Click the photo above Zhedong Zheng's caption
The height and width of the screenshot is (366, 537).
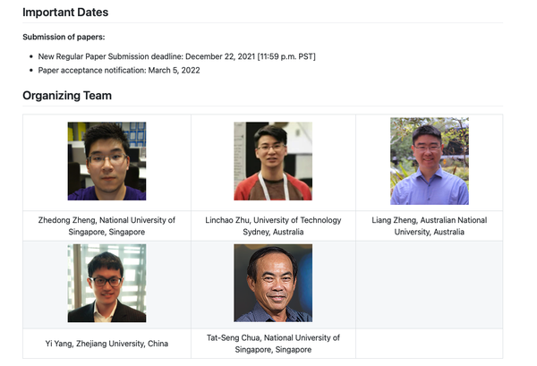point(107,161)
